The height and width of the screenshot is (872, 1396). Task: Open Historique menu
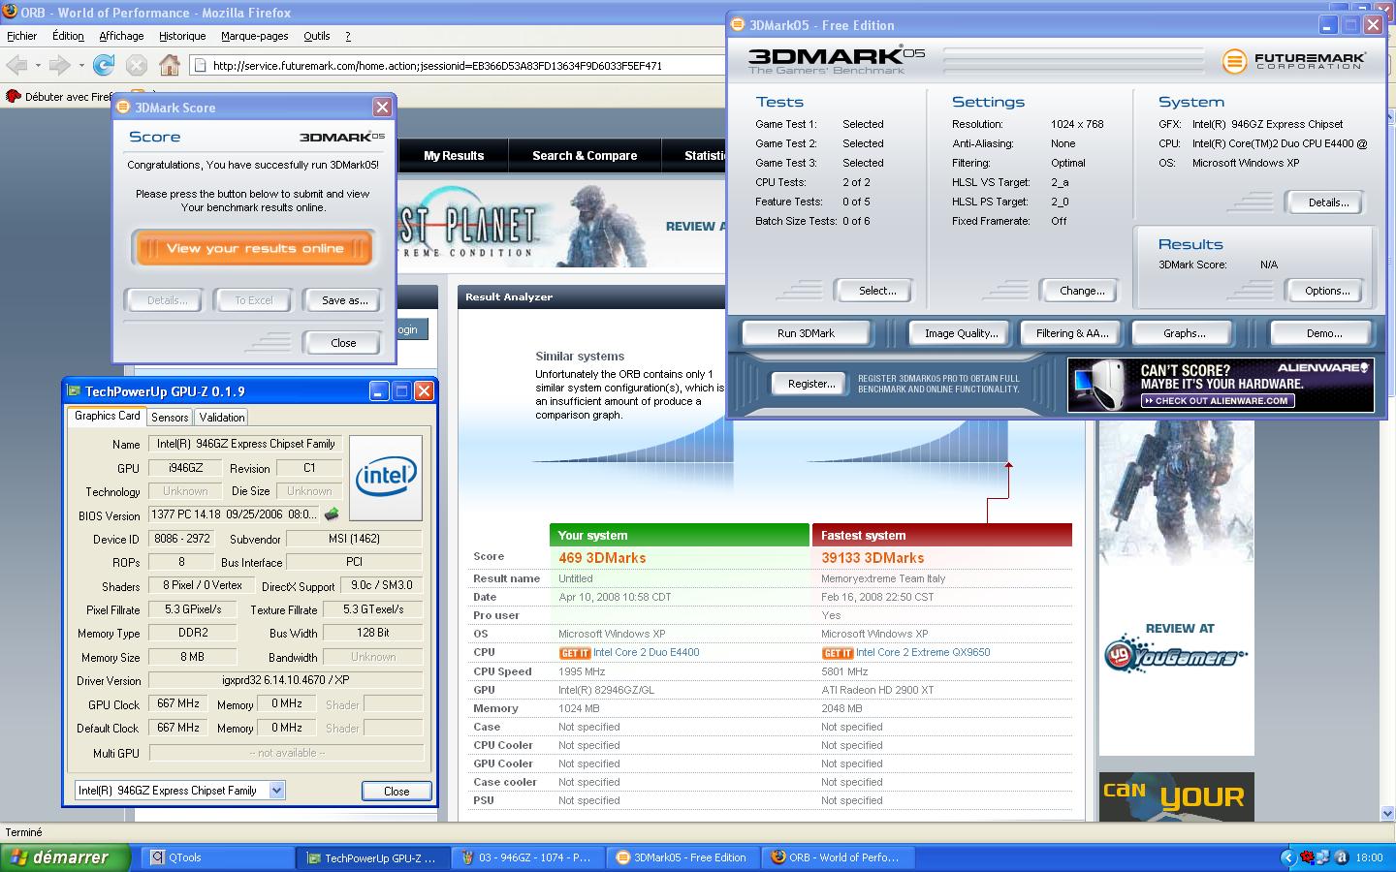pyautogui.click(x=182, y=36)
